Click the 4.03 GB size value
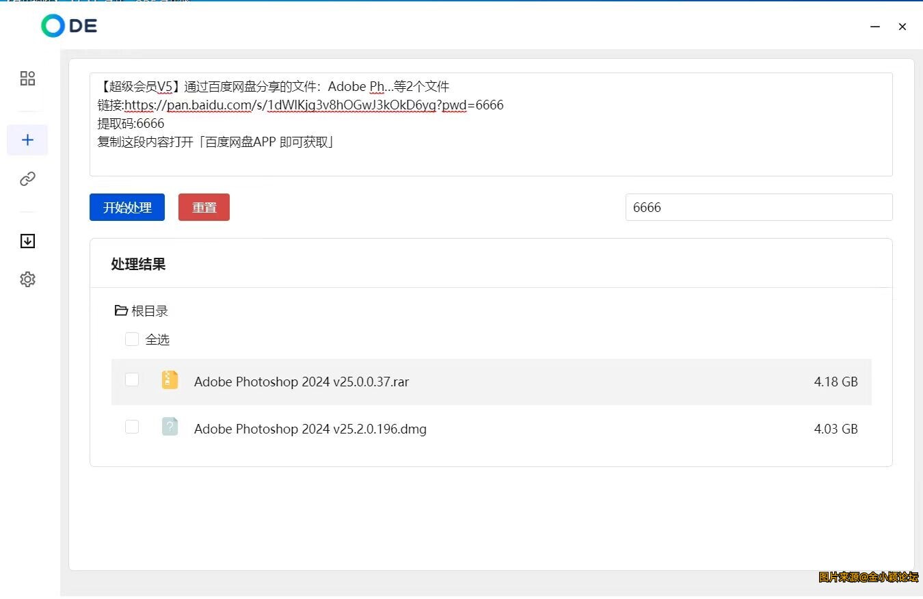The height and width of the screenshot is (599, 923). (835, 429)
